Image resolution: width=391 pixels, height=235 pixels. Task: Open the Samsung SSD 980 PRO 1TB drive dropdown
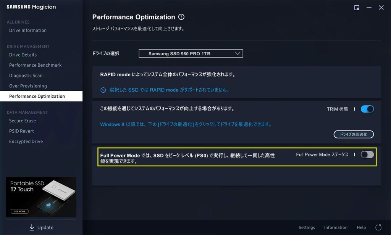pos(191,53)
